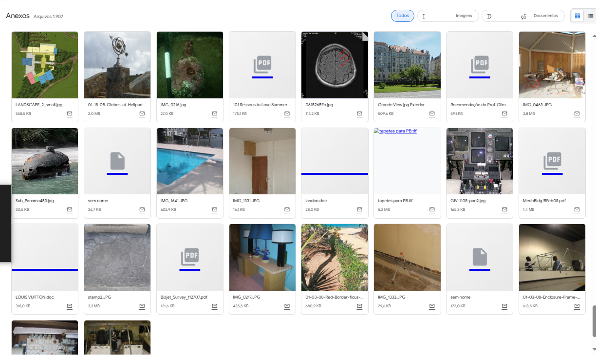Click mail icon for MechBldg15Feb08.pdf

tap(577, 210)
